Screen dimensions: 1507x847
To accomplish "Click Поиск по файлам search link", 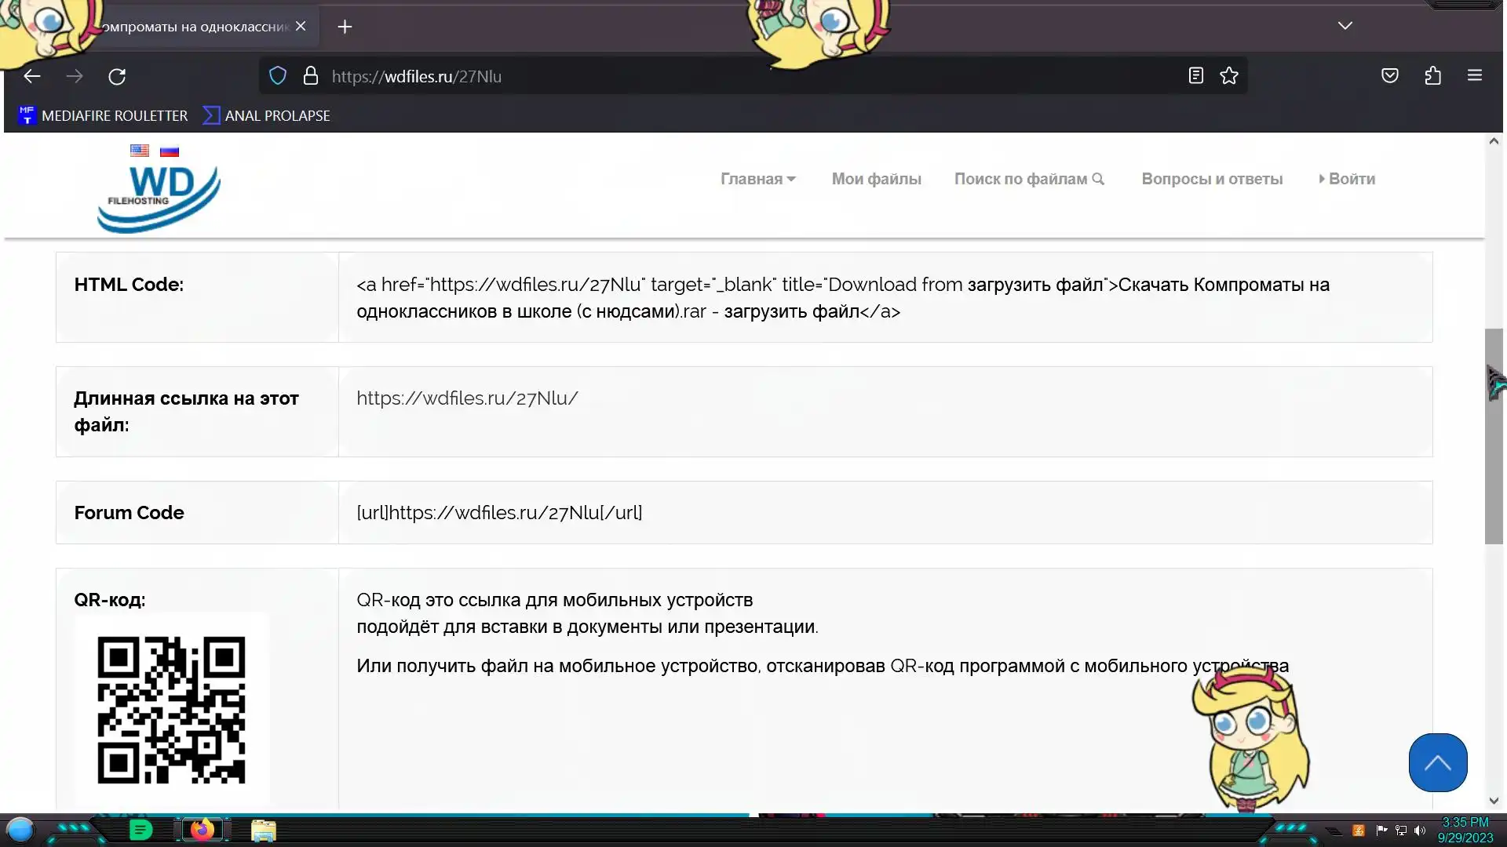I will (1028, 179).
